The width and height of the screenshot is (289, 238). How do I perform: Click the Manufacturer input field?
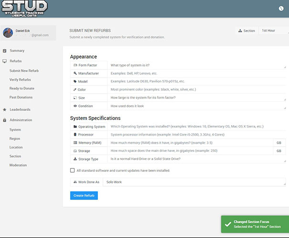(x=197, y=73)
